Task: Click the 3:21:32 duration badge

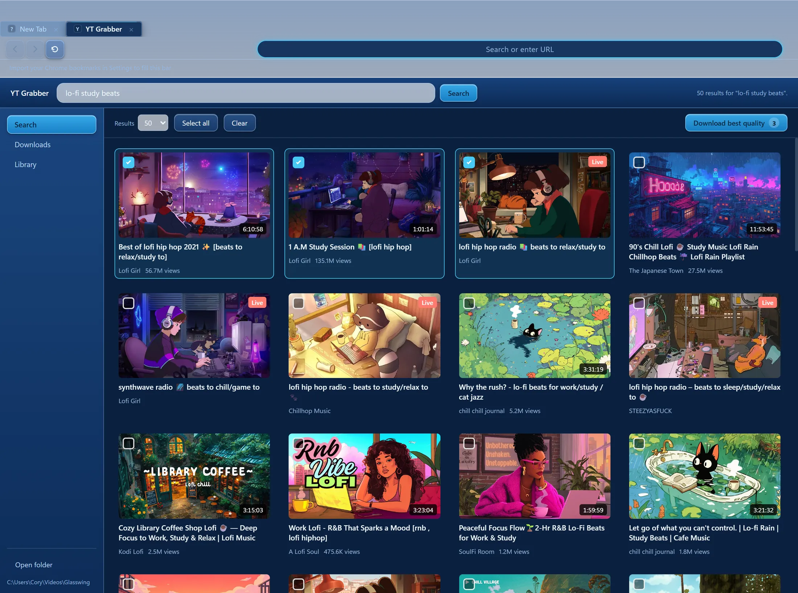Action: (x=763, y=510)
